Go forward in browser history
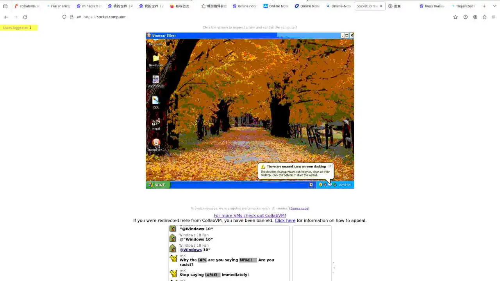The height and width of the screenshot is (281, 500). (x=16, y=17)
